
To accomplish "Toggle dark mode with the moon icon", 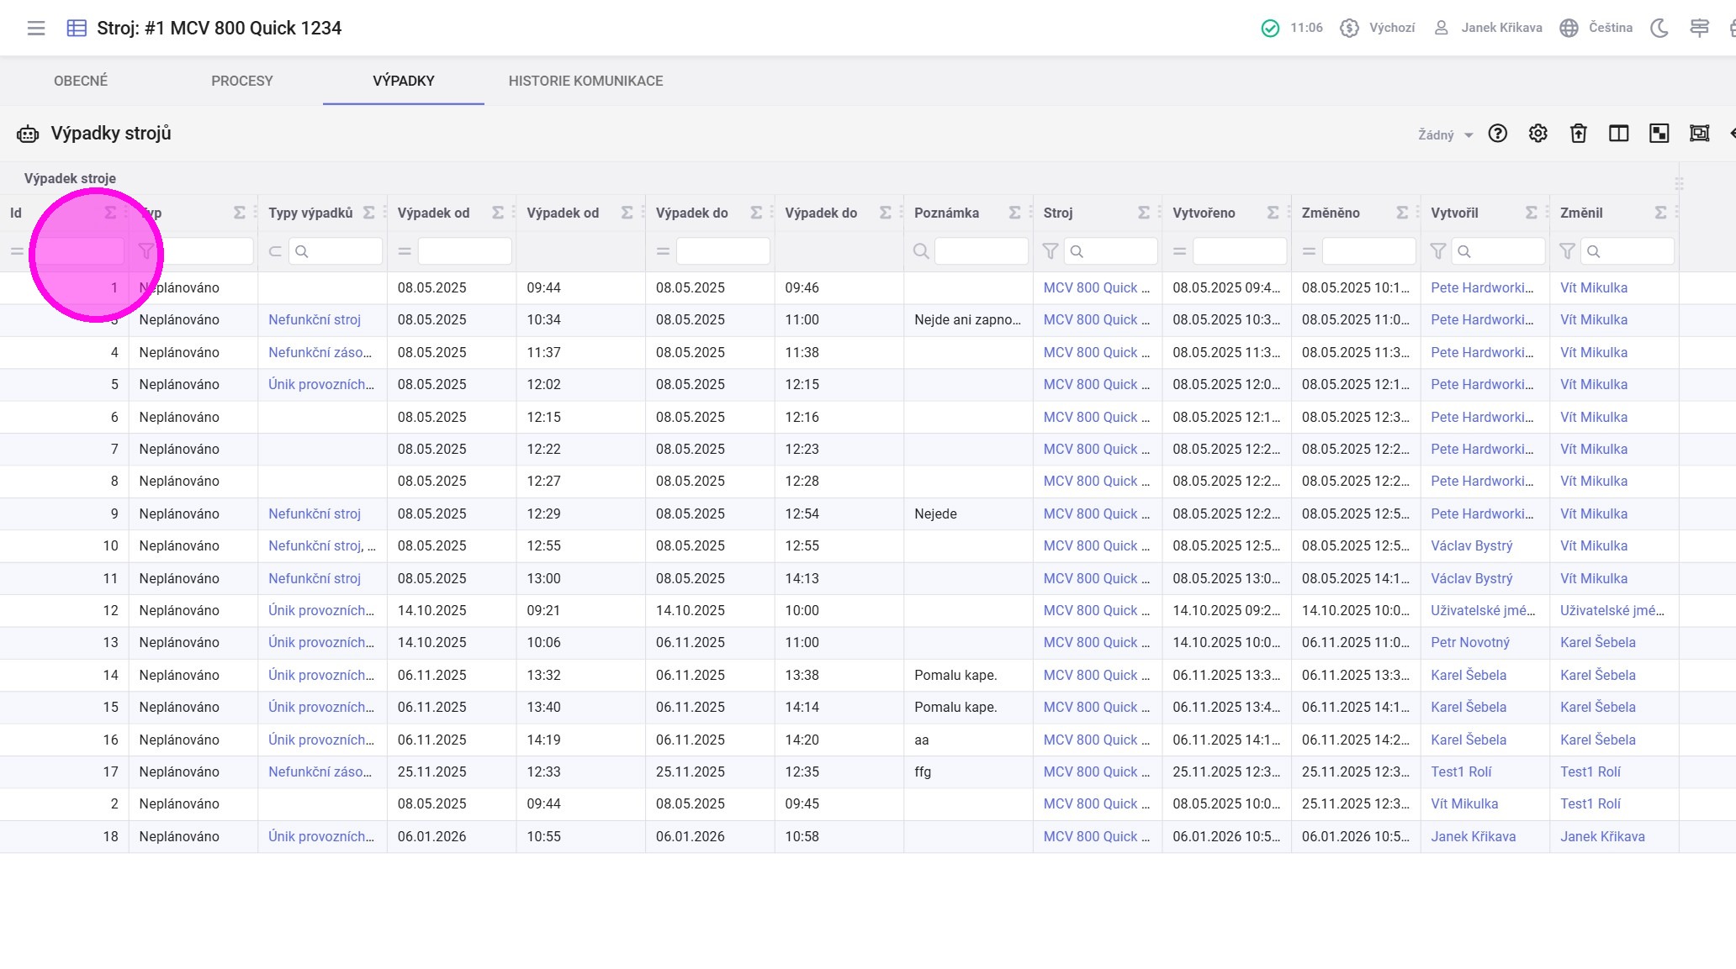I will (x=1659, y=28).
